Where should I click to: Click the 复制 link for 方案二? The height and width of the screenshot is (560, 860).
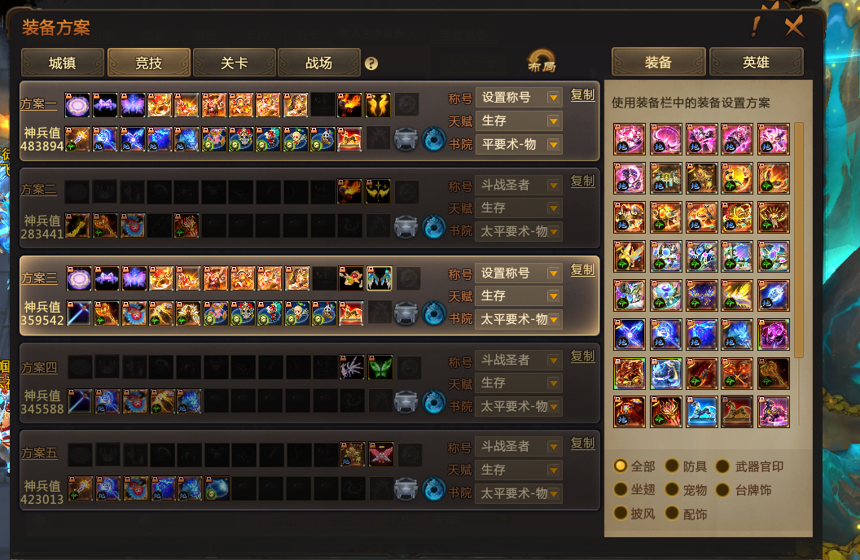[582, 181]
